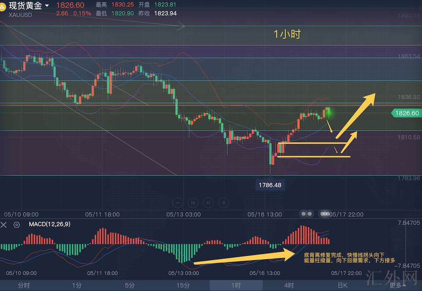Expand the 更多 timeframe menu
422x291 pixels.
pos(395,285)
